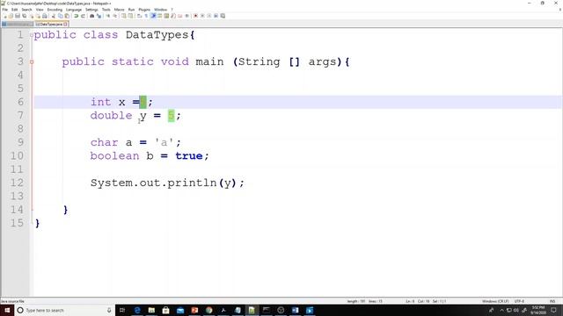The image size is (563, 316).
Task: Open the Macro menu
Action: pyautogui.click(x=120, y=10)
